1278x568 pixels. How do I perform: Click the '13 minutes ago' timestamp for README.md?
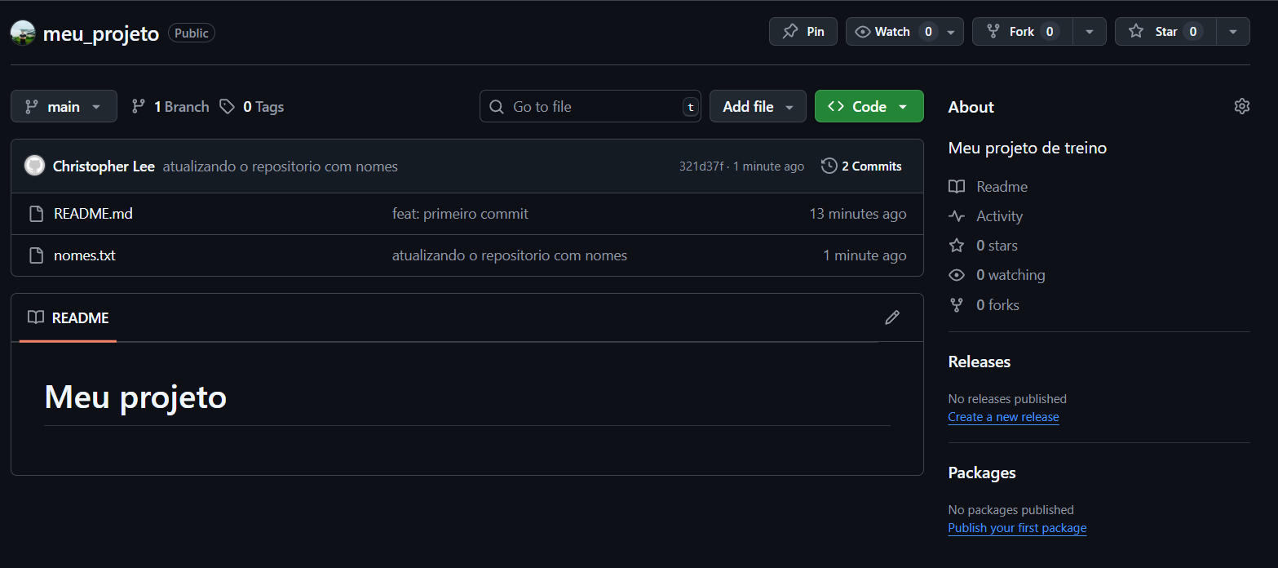click(858, 214)
